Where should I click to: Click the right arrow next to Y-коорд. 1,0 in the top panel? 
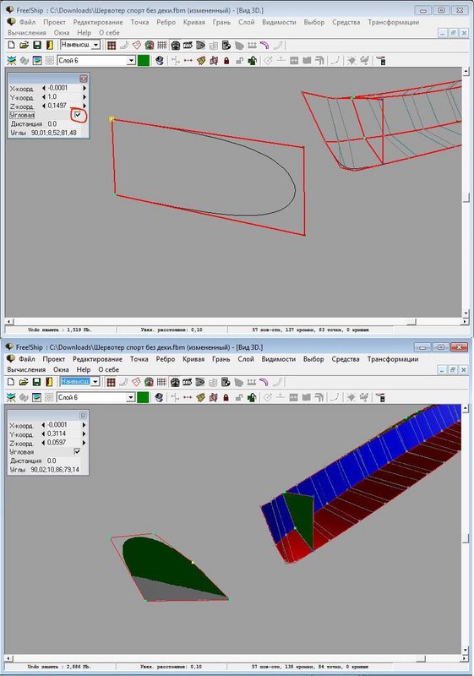pos(84,97)
